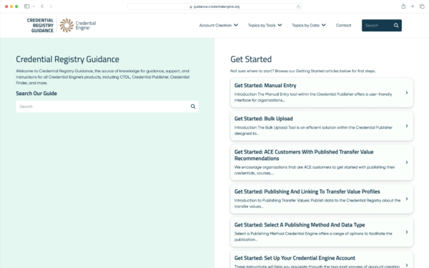Click the 'Get Started' section heading
Screen dimensions: 429x268
click(251, 59)
